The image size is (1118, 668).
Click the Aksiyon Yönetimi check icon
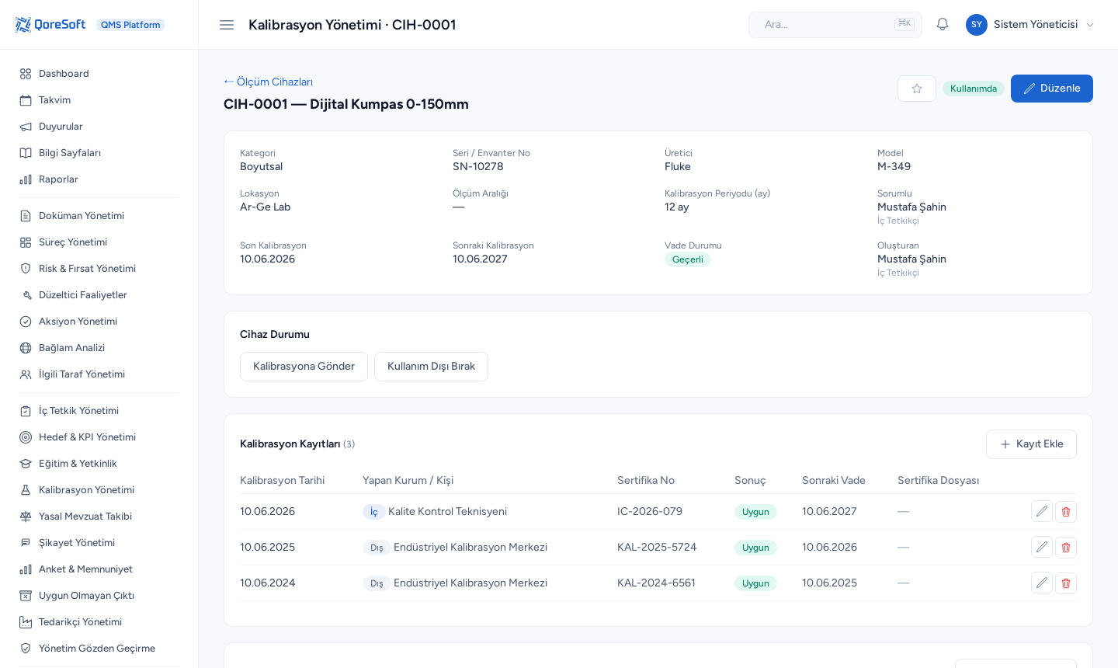pyautogui.click(x=26, y=322)
